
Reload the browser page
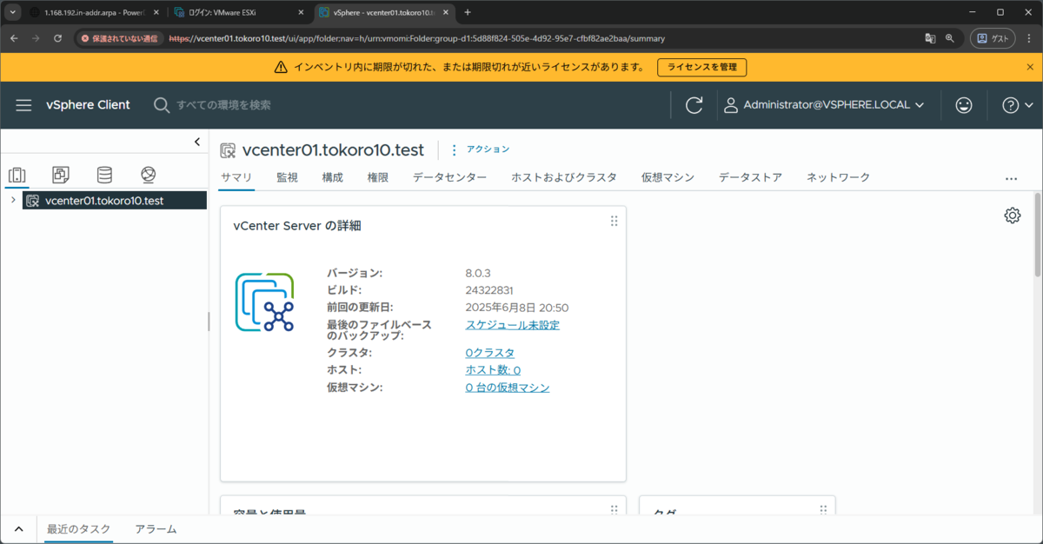57,38
